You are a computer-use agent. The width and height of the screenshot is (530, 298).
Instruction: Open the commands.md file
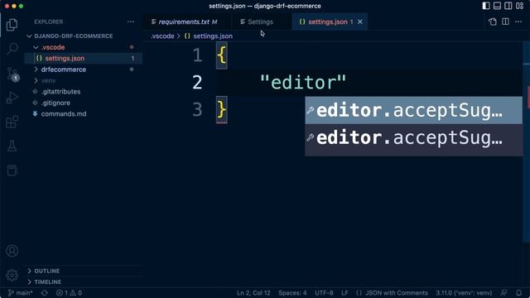(83, 114)
